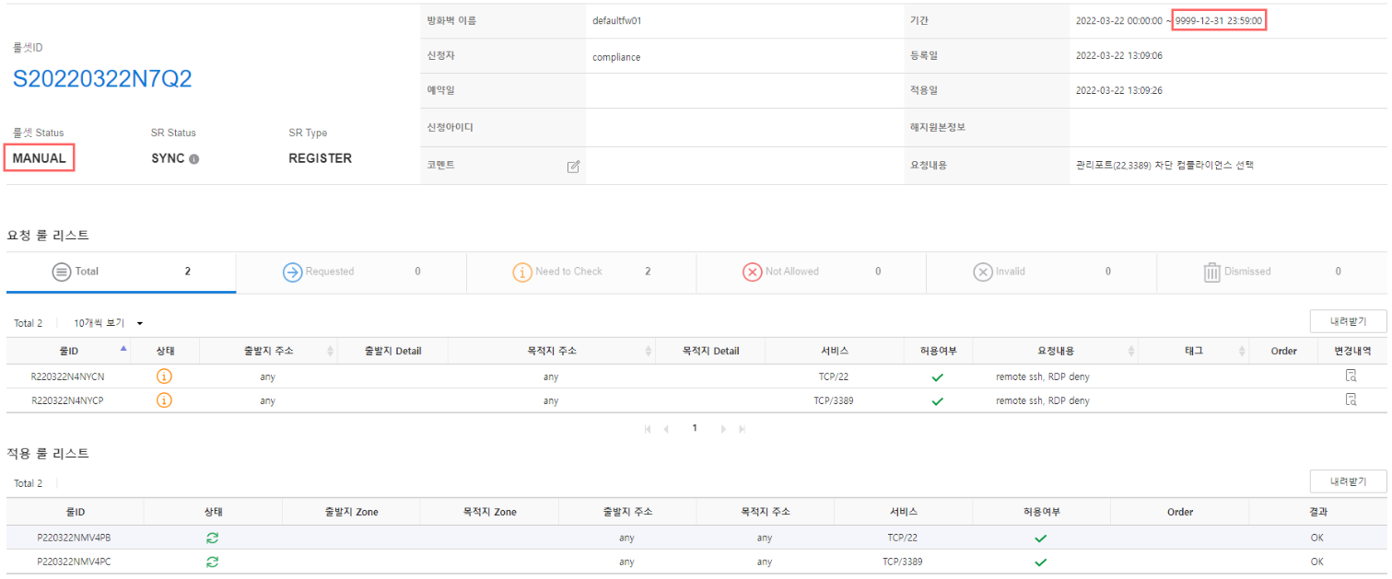The image size is (1392, 579).
Task: Sort by 목적지 주소 column in request list
Action: [551, 351]
